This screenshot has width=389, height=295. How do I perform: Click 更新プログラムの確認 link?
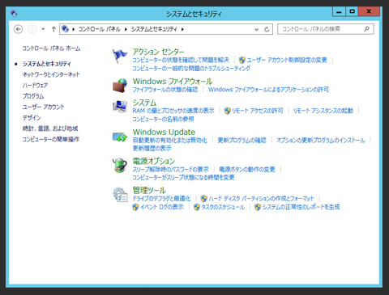point(242,141)
